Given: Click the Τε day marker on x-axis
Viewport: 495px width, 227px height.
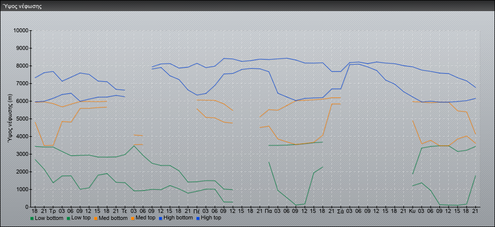Looking at the screenshot, I should pos(125,210).
